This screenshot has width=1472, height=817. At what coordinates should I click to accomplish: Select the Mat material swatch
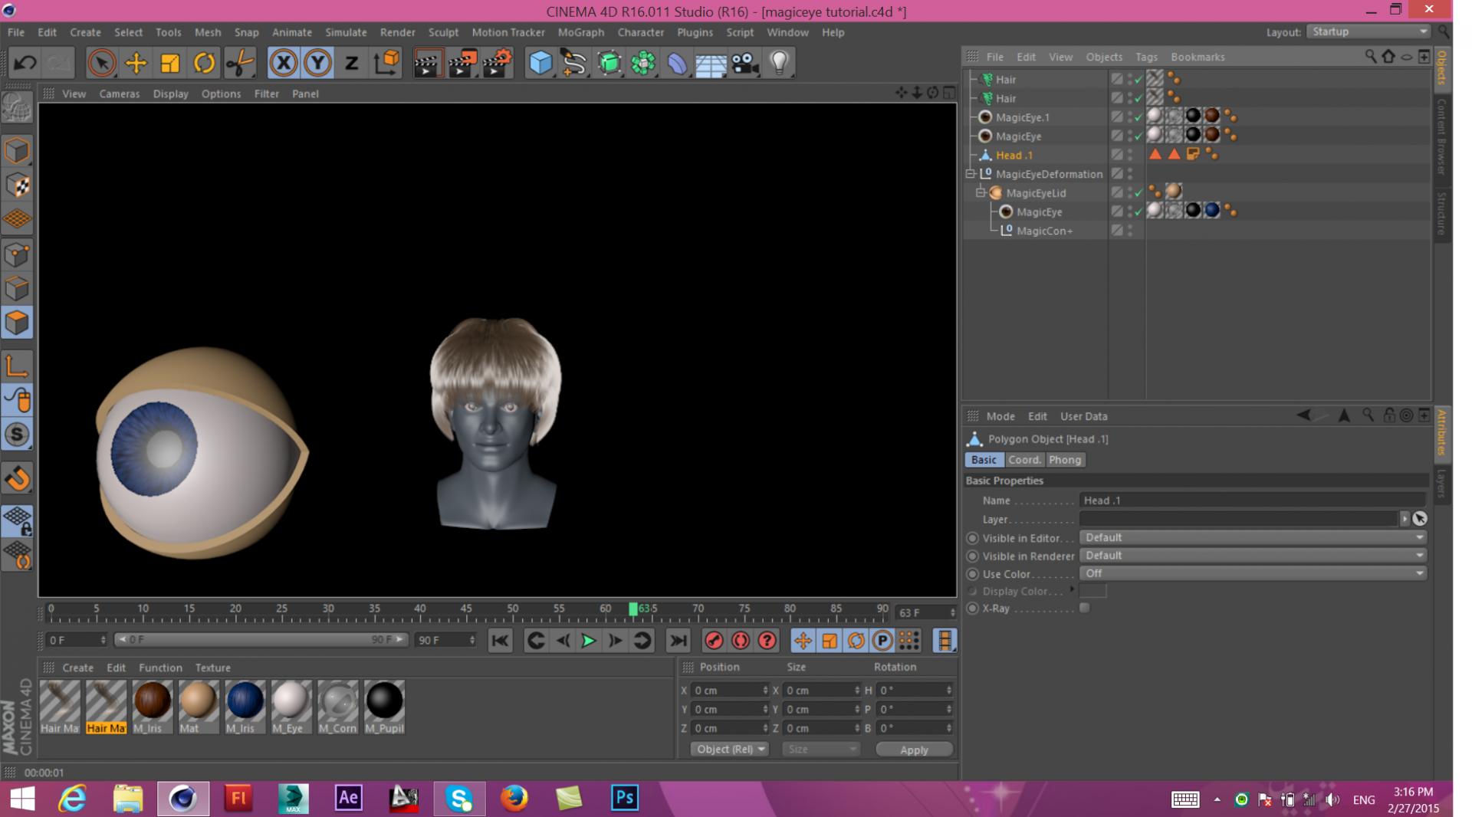198,707
